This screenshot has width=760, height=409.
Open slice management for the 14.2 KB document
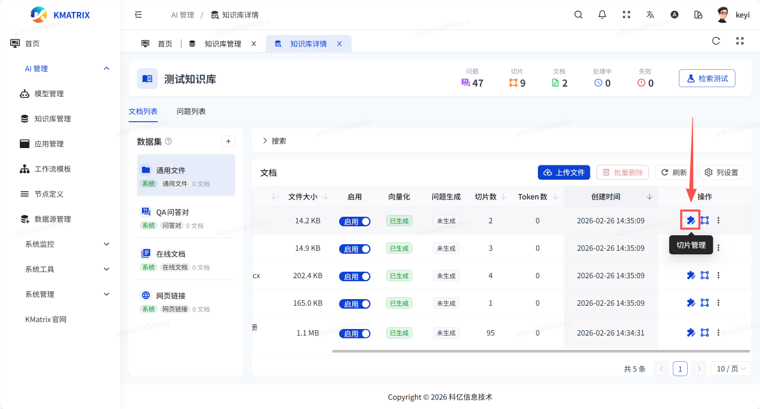pyautogui.click(x=691, y=220)
